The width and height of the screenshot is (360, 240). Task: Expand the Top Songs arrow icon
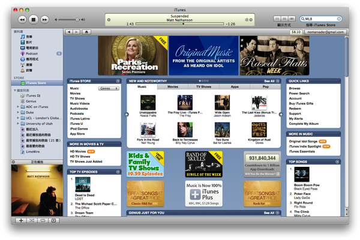click(x=337, y=162)
